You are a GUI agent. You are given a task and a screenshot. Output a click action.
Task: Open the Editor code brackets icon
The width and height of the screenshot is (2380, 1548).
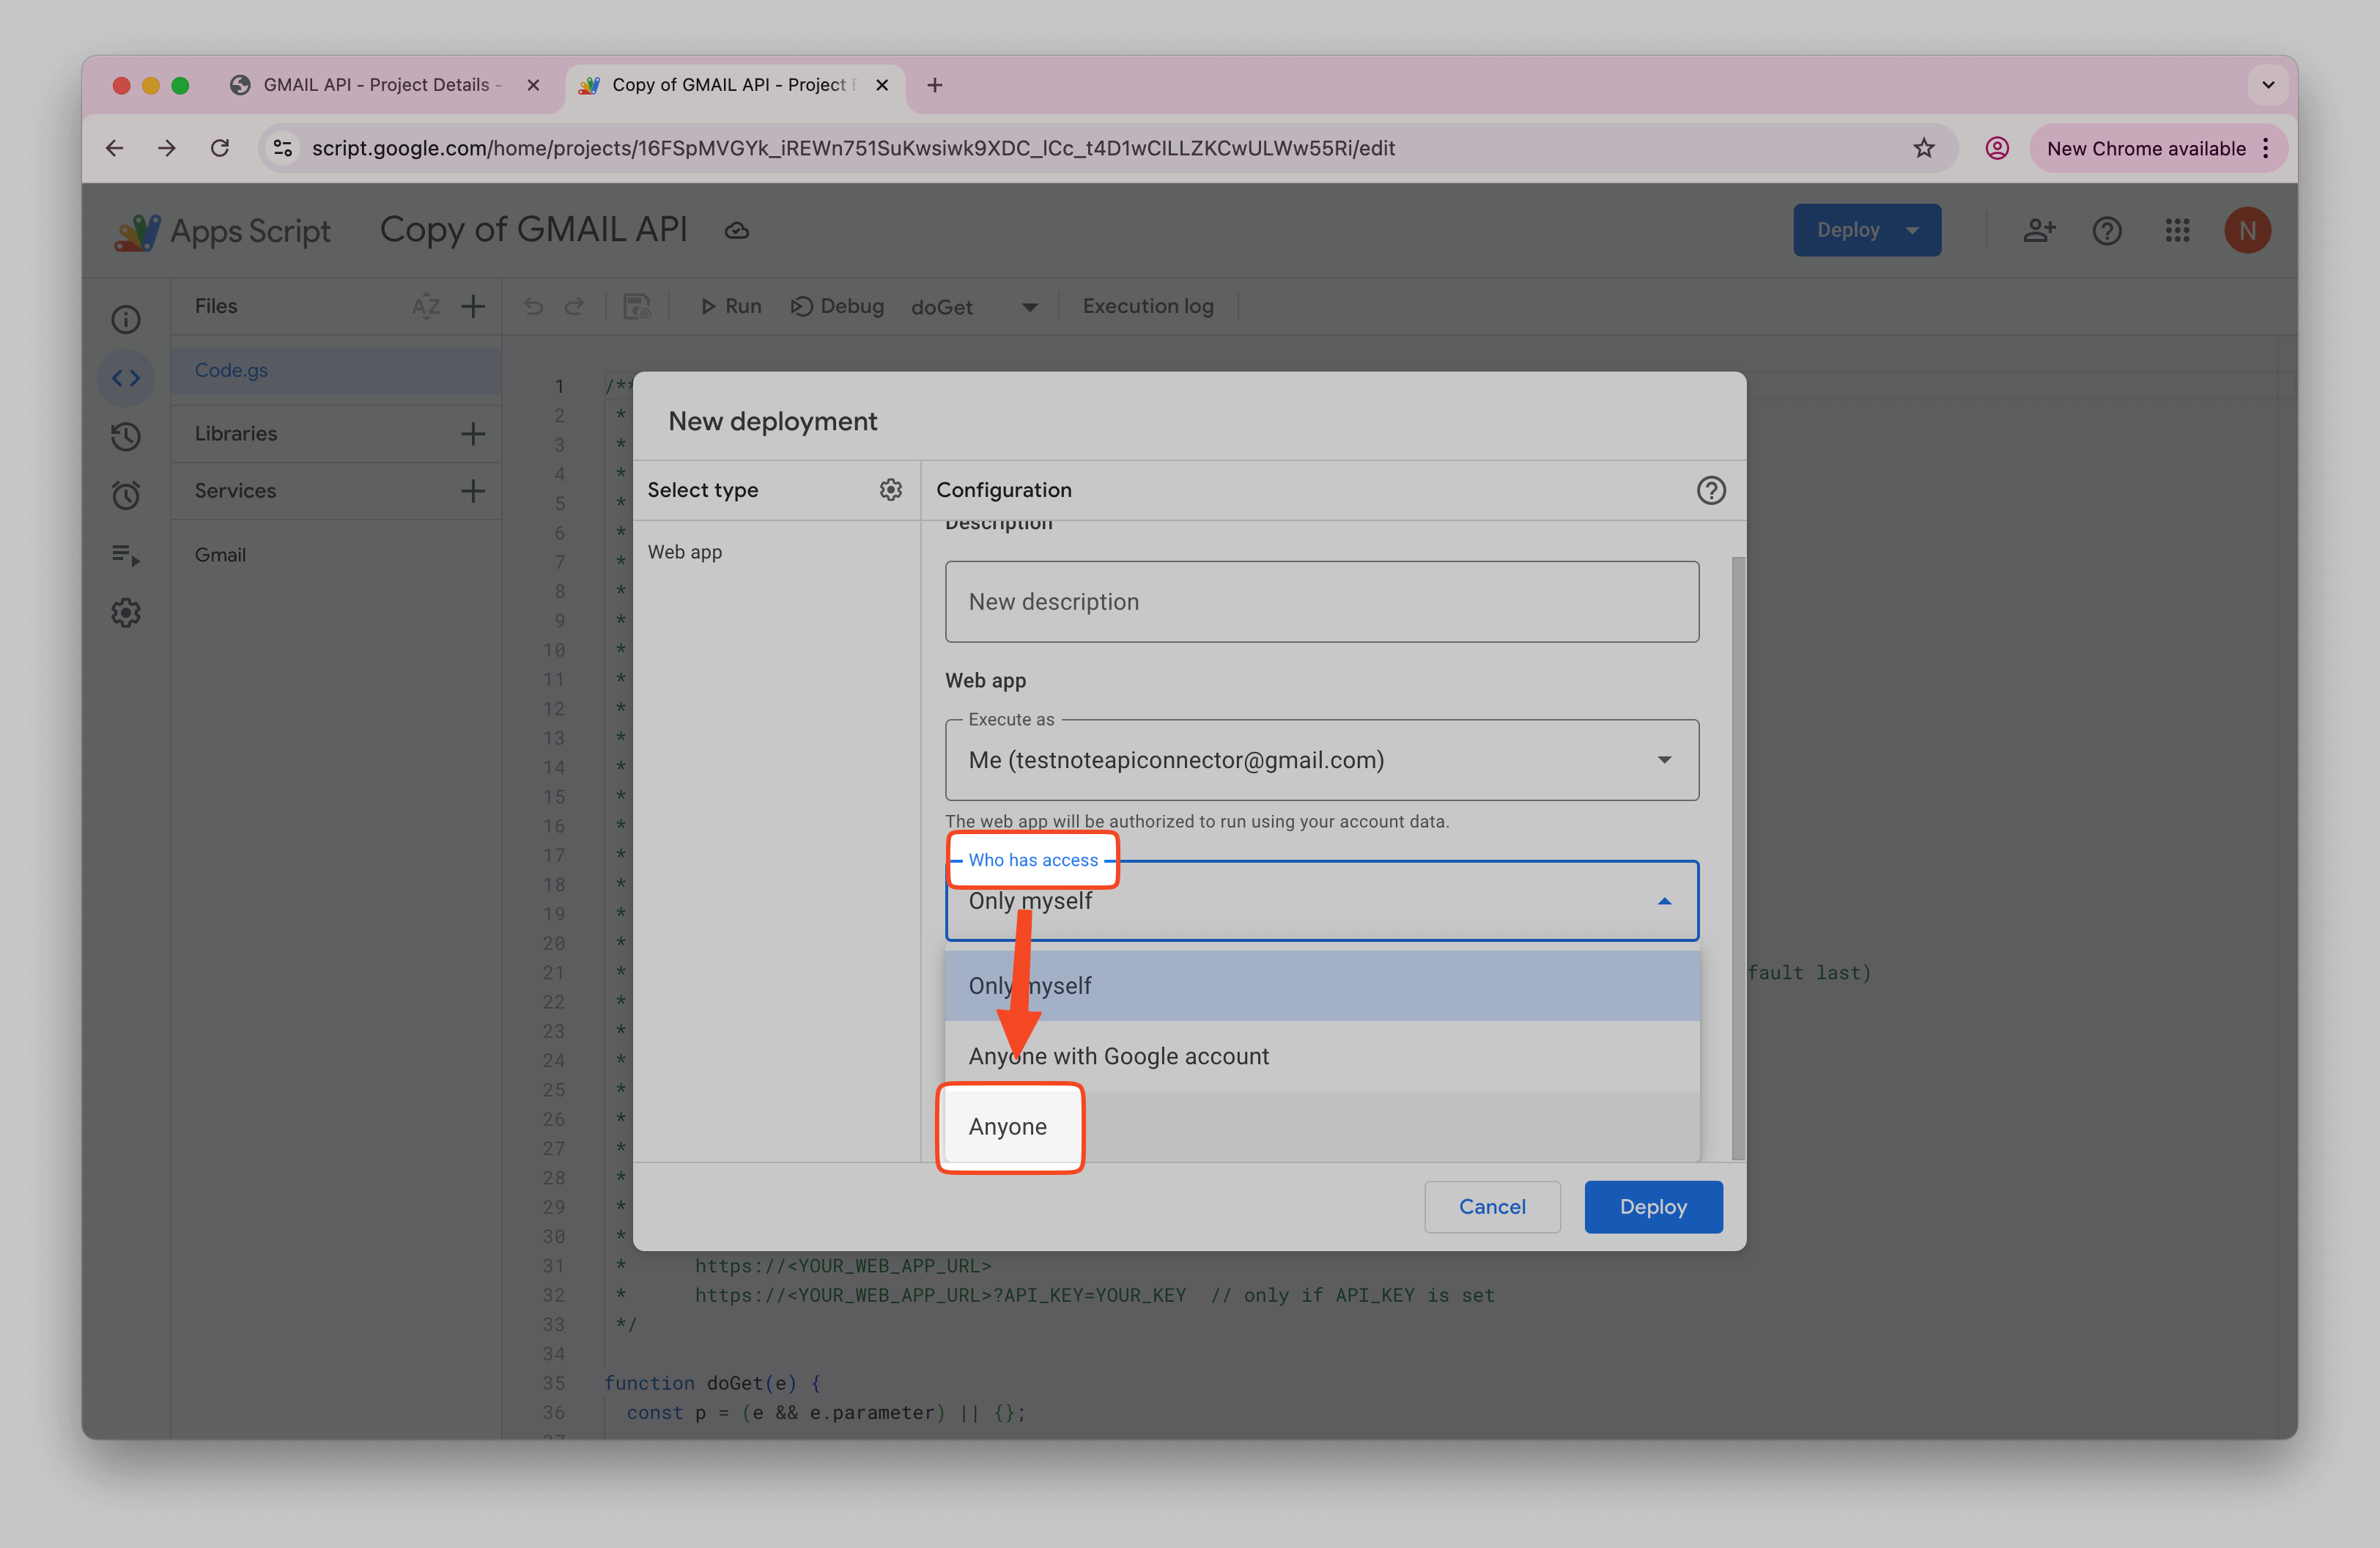(x=126, y=378)
